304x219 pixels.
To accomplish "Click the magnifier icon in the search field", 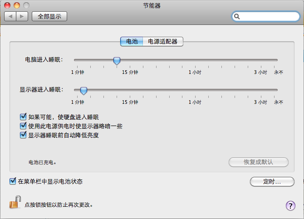I will (x=237, y=16).
